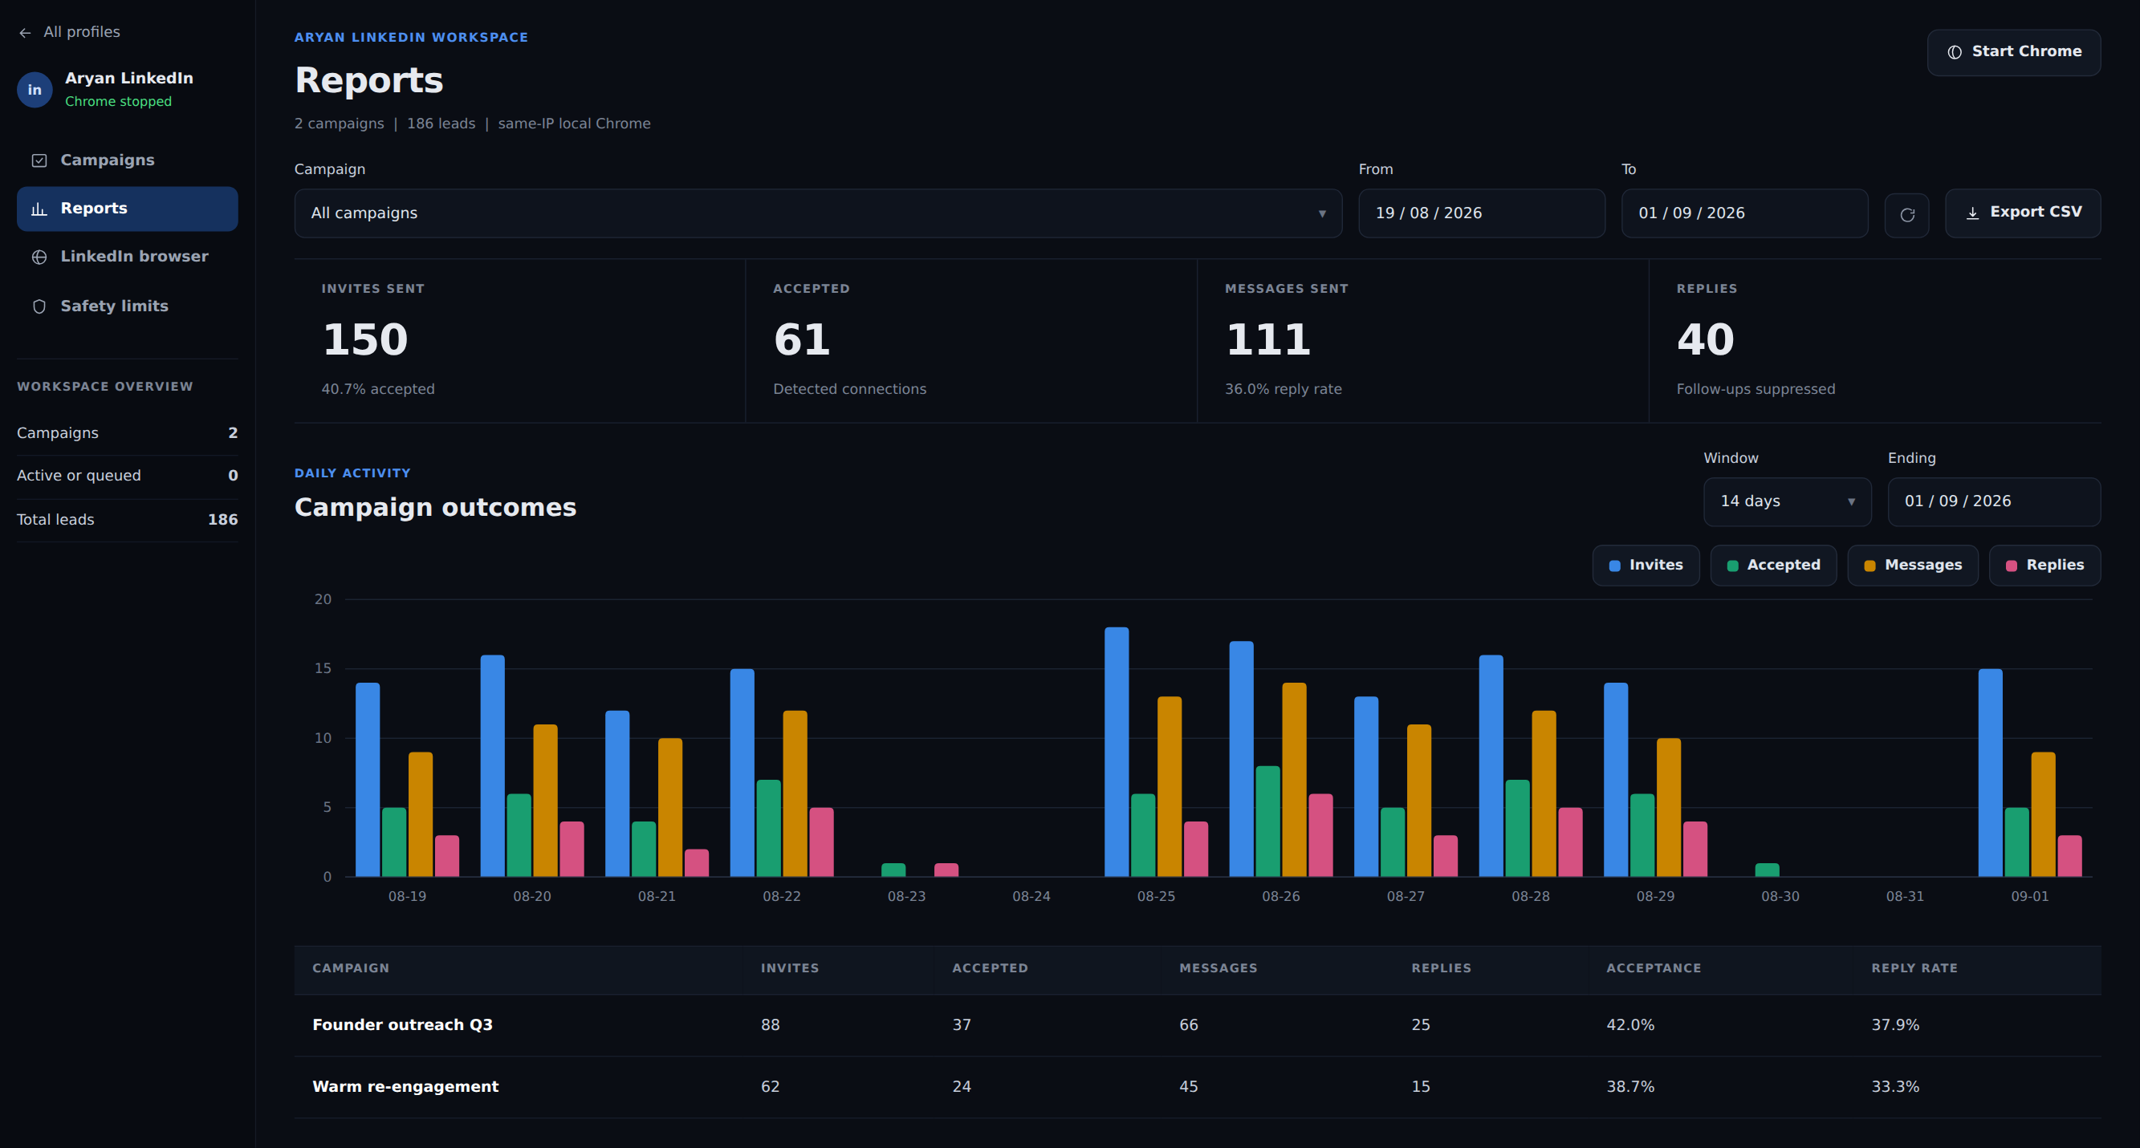This screenshot has height=1148, width=2140.
Task: Go back to All profiles
Action: [70, 32]
